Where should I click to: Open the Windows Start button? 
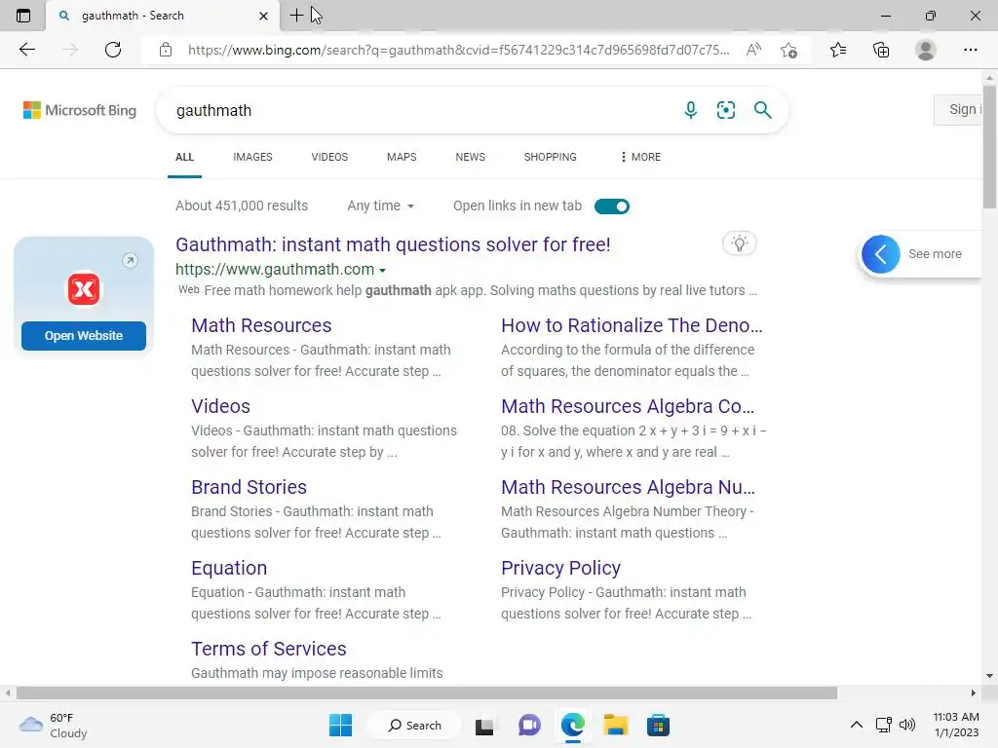coord(340,725)
